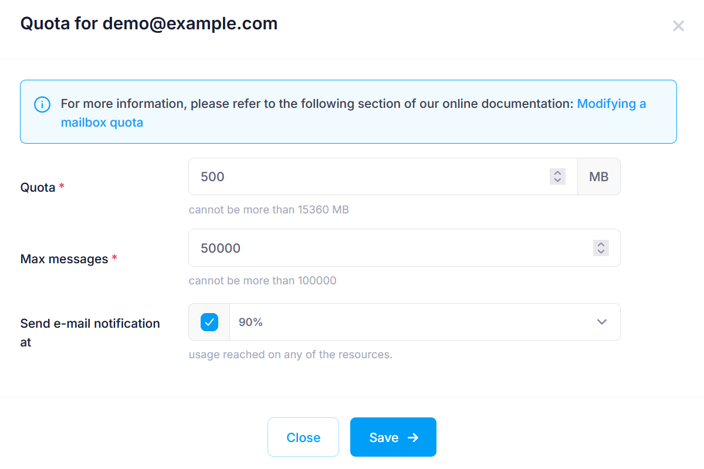
Task: Click the "Quota for demo@example.com" dialog title
Action: (149, 23)
